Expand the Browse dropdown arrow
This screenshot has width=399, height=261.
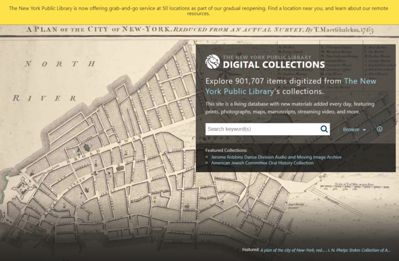pyautogui.click(x=365, y=129)
